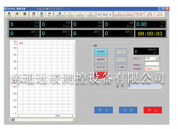Viewport: 178px width, 129px height.
Task: Click the VIB (dB) readout showing 0.00
Action: pyautogui.click(x=150, y=24)
